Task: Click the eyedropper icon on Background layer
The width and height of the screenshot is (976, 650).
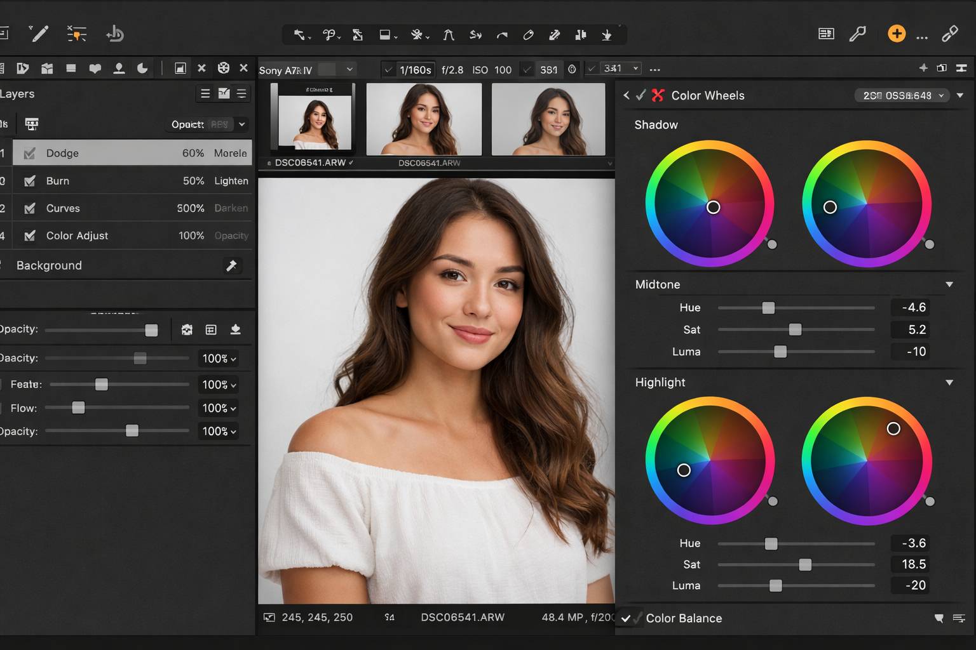Action: pyautogui.click(x=231, y=265)
